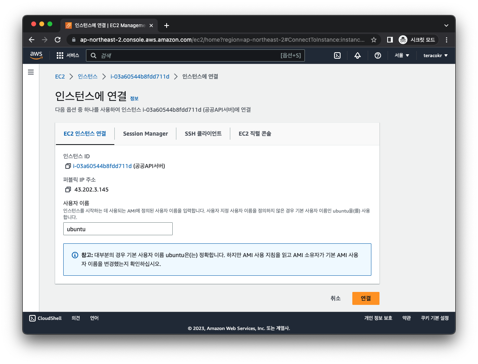Expand the browser tab search chevron
Screen dimensions: 478x364
[x=446, y=26]
